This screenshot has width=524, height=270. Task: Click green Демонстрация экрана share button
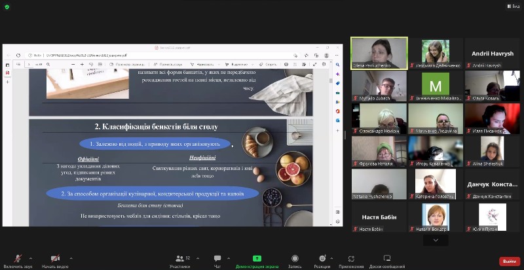pos(257,260)
